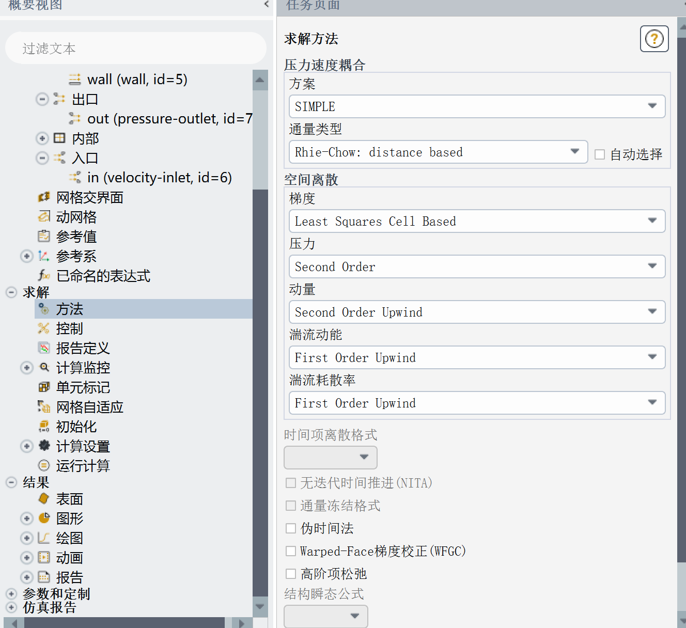
Task: Toggle the 伪时间法 checkbox
Action: click(291, 528)
